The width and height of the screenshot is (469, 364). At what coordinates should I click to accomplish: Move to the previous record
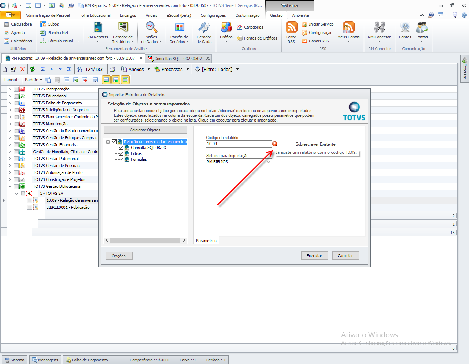(x=52, y=69)
